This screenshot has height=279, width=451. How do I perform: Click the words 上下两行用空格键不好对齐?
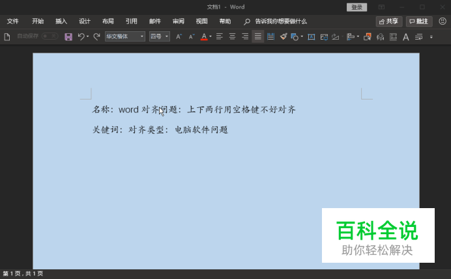241,110
